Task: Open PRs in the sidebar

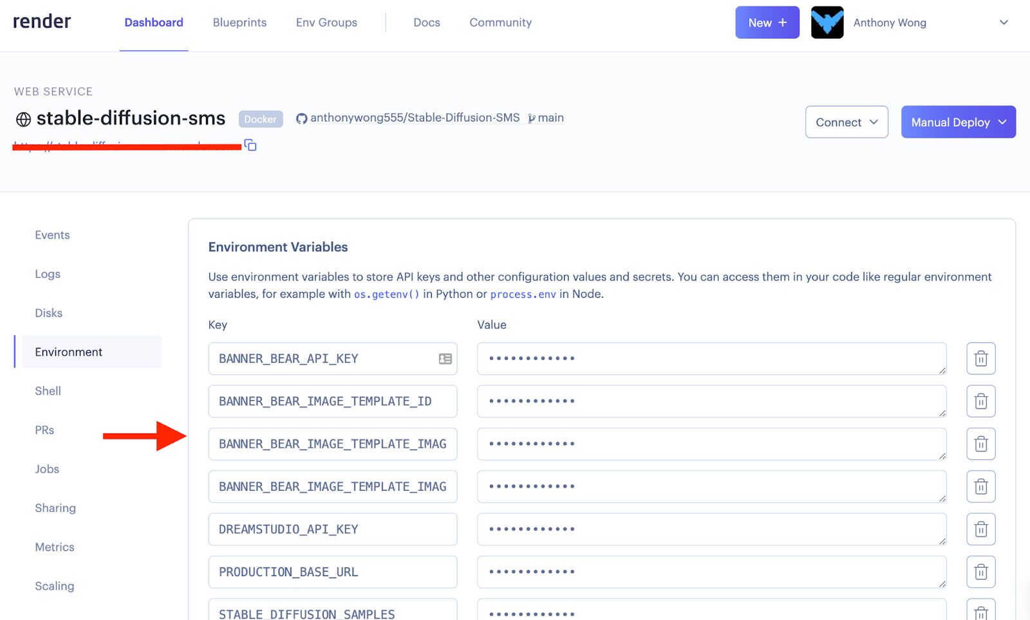Action: pyautogui.click(x=44, y=430)
